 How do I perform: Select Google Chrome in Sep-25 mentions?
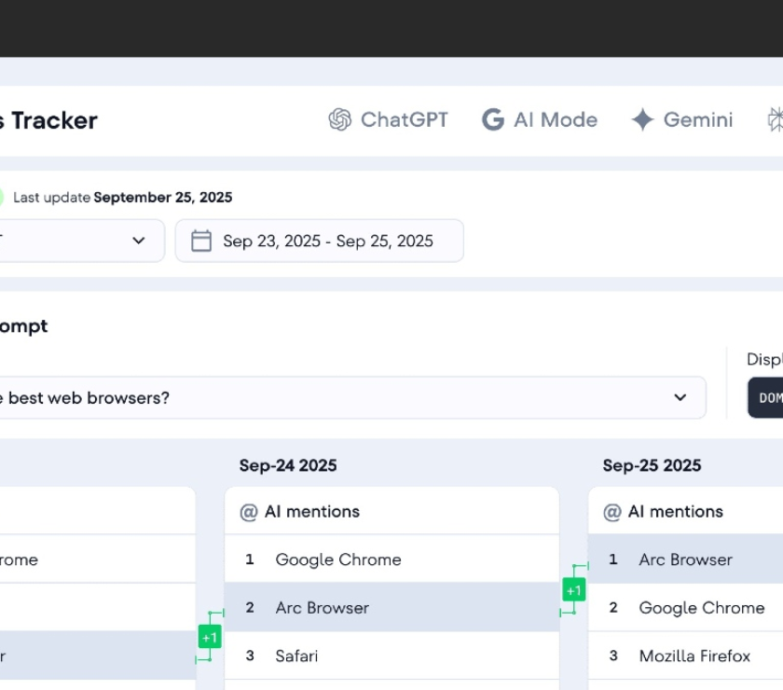[701, 608]
